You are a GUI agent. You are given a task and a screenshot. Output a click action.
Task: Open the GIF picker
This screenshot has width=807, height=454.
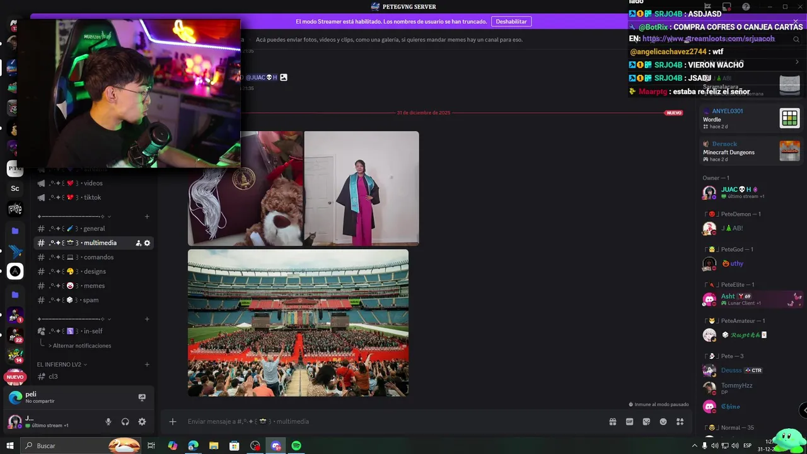(x=629, y=422)
